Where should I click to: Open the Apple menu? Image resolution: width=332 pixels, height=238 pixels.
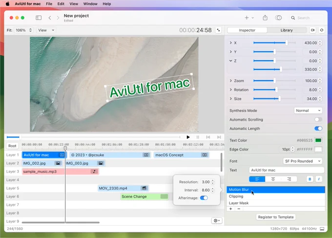point(7,4)
